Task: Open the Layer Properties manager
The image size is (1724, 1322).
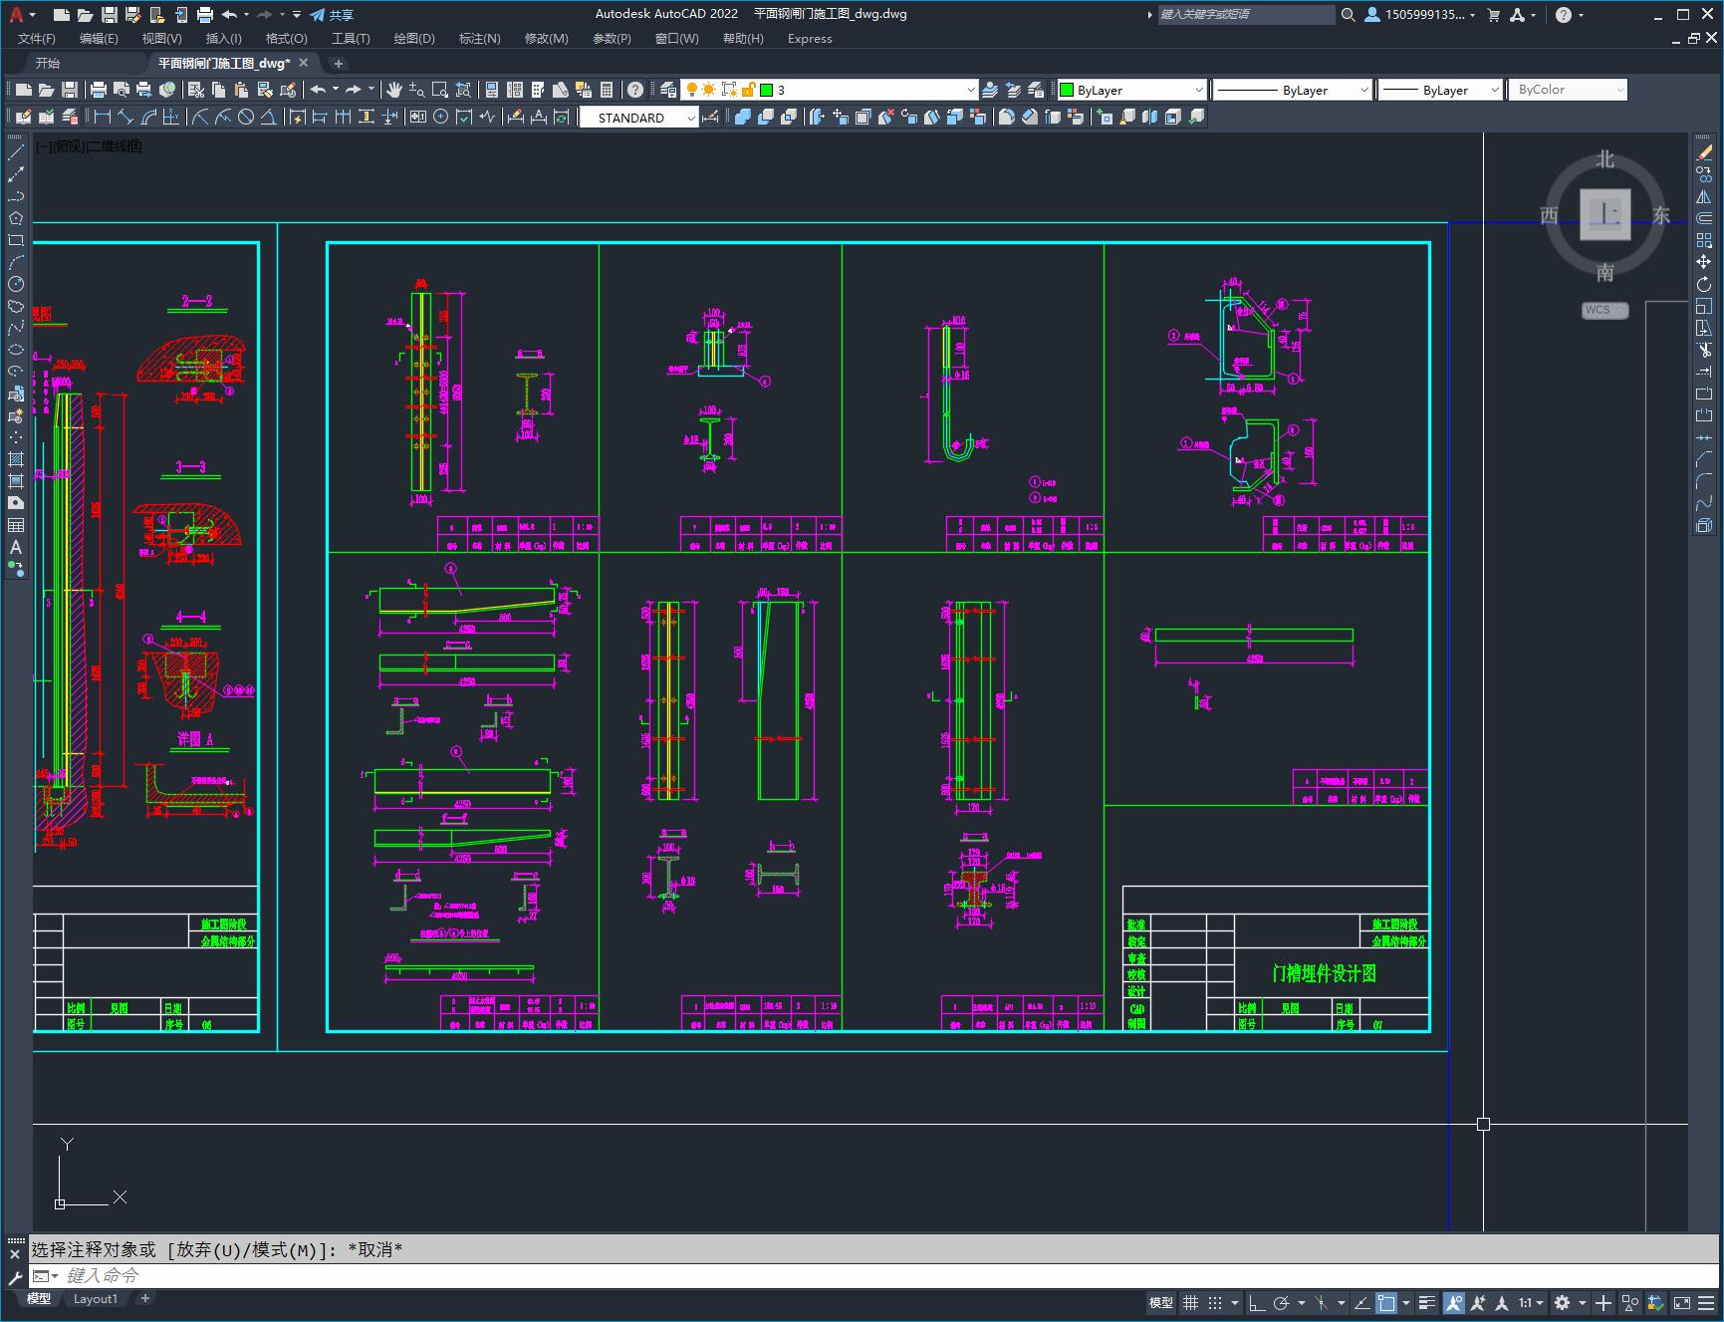Action: click(668, 90)
